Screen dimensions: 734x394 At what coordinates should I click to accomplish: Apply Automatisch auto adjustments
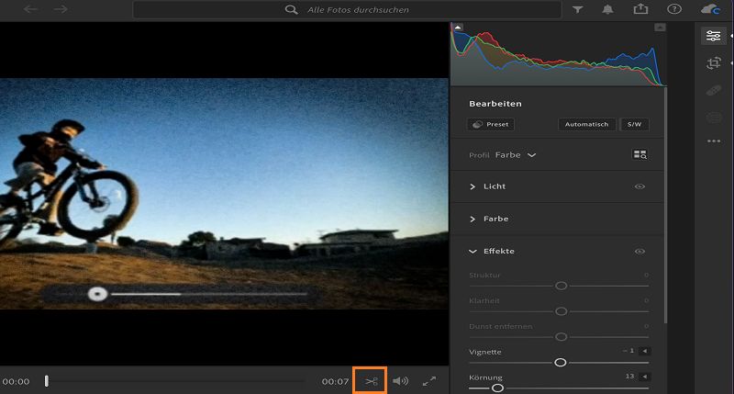586,125
